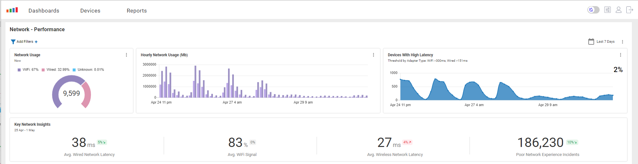Click the logout icon
Screen dimensions: 638x164
(x=629, y=10)
